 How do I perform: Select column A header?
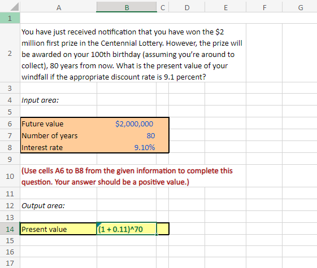(58, 8)
